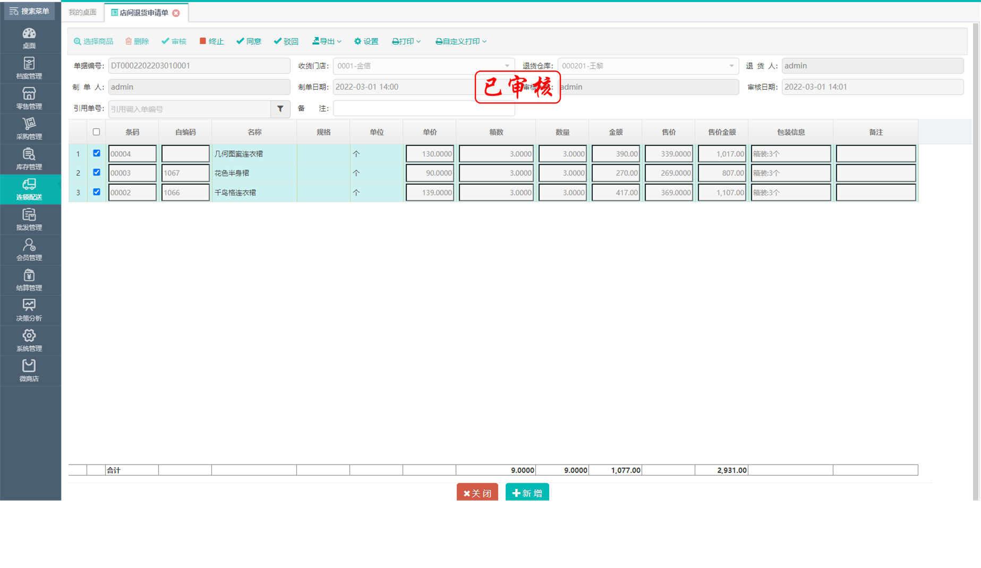Uncheck the row 1 checkbox for 几何图案连衣裙

coord(97,153)
